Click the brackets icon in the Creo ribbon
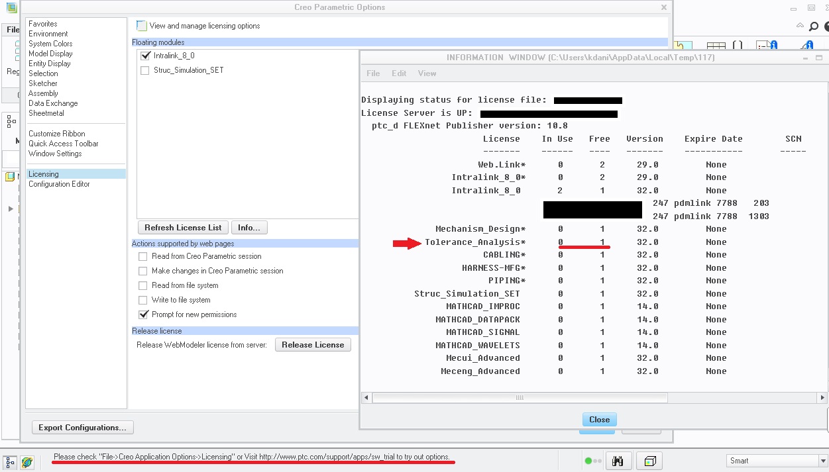This screenshot has width=829, height=472. pyautogui.click(x=737, y=46)
